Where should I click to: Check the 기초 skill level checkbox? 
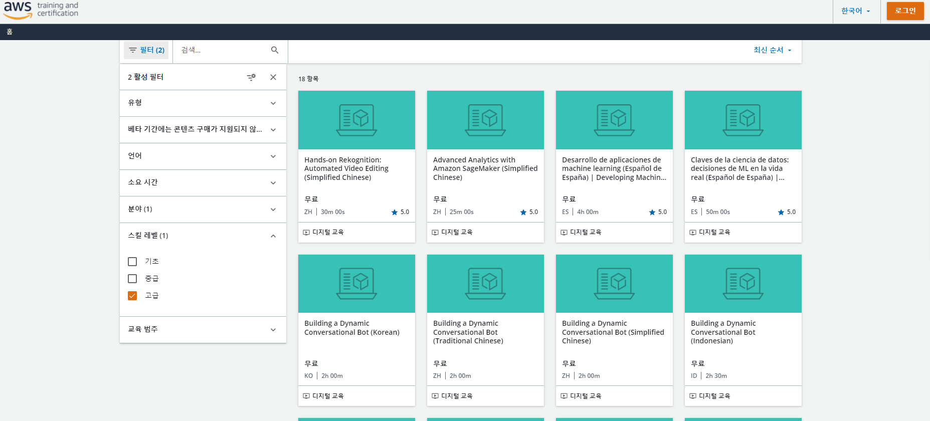132,262
